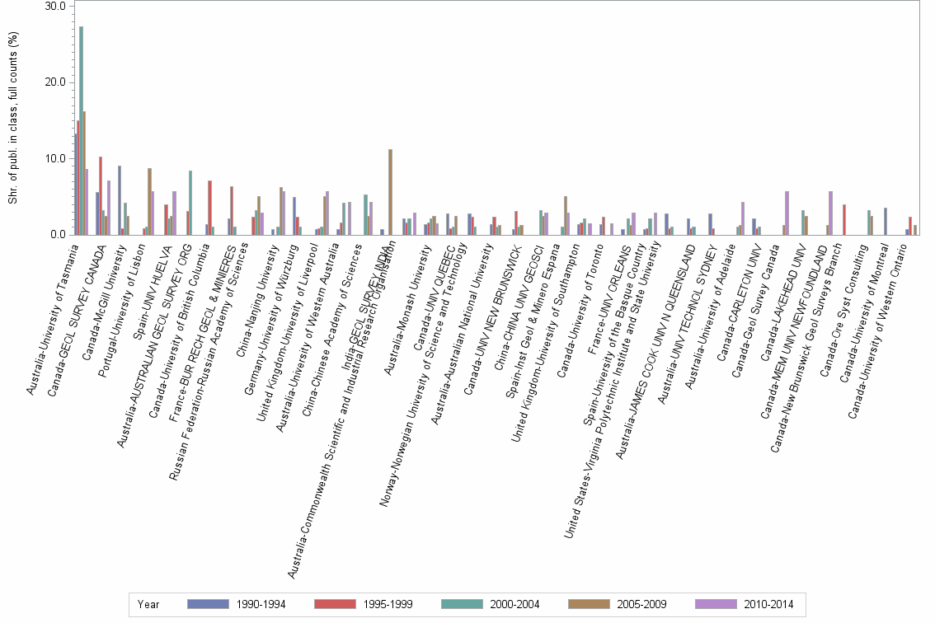Select the red 1995-1999 legend swatch
The width and height of the screenshot is (935, 623).
click(x=335, y=604)
